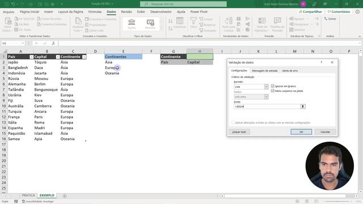The image size is (363, 204).
Task: Click the Limpar tudo button
Action: click(239, 132)
